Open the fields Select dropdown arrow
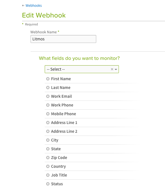The image size is (165, 196). 116,69
